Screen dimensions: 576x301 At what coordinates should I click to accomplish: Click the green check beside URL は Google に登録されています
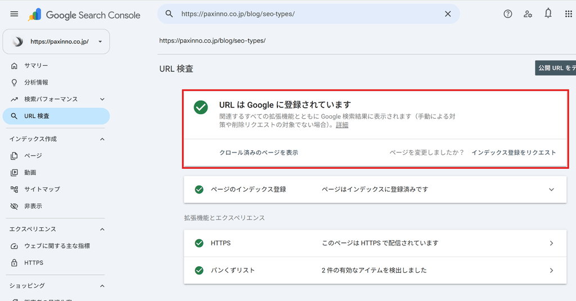click(201, 107)
